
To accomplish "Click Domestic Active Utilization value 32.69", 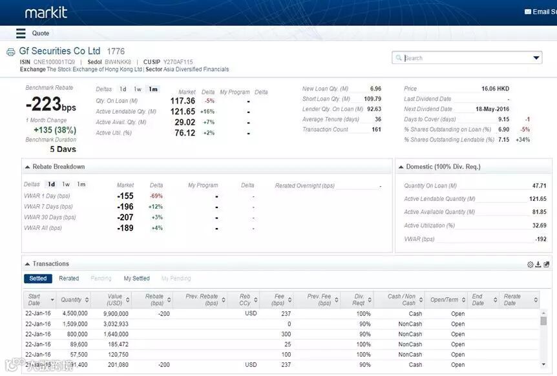I will click(x=540, y=225).
